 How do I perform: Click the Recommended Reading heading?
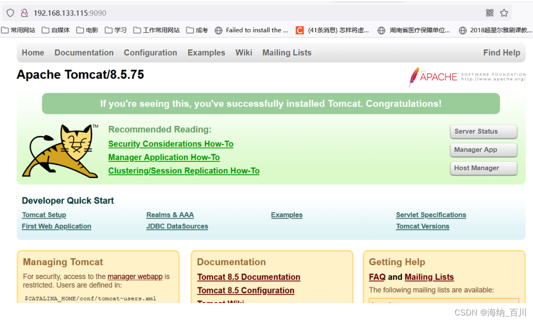click(x=160, y=130)
